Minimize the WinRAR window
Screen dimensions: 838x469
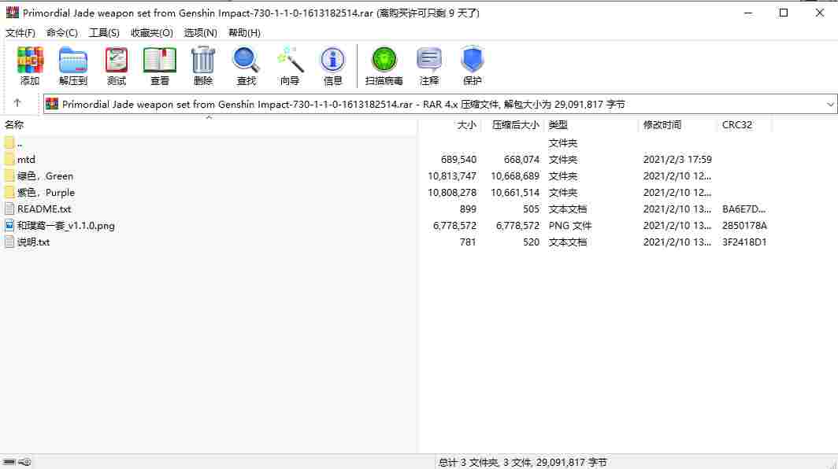748,13
